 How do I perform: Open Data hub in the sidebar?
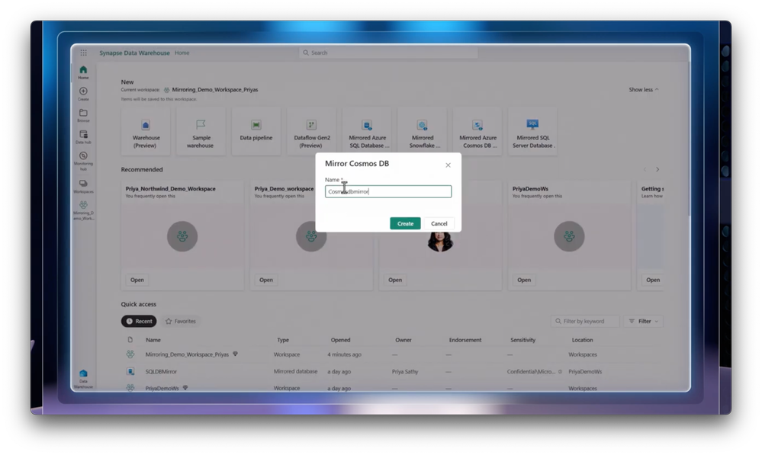pyautogui.click(x=84, y=137)
